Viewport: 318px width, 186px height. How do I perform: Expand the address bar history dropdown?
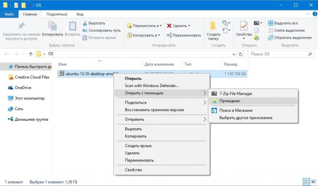(x=234, y=54)
